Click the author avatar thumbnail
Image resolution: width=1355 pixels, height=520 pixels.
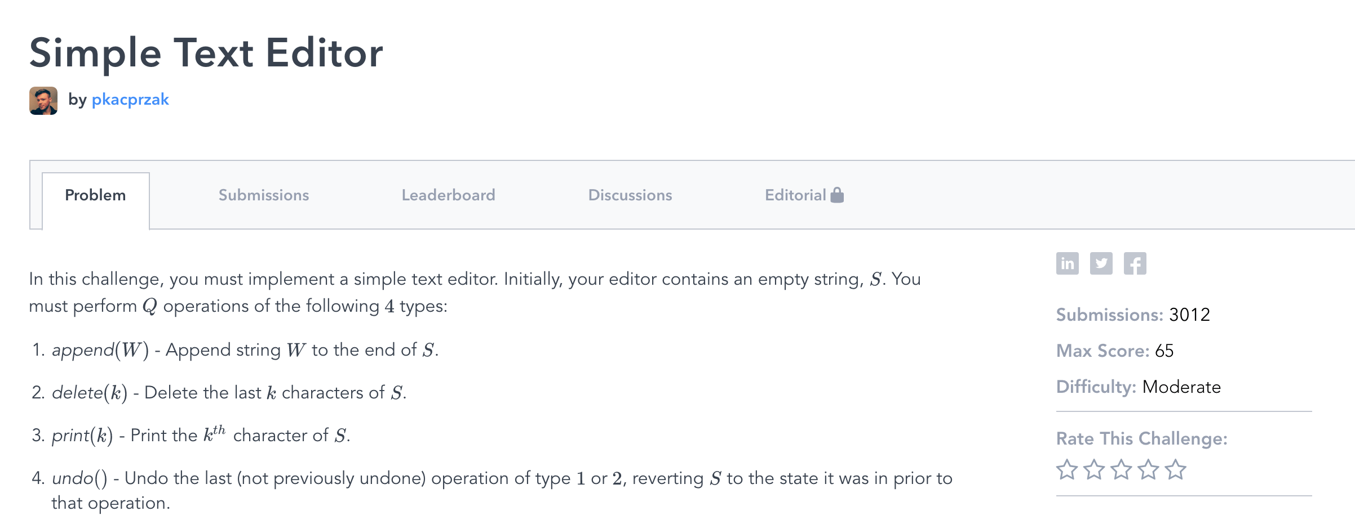click(x=43, y=101)
